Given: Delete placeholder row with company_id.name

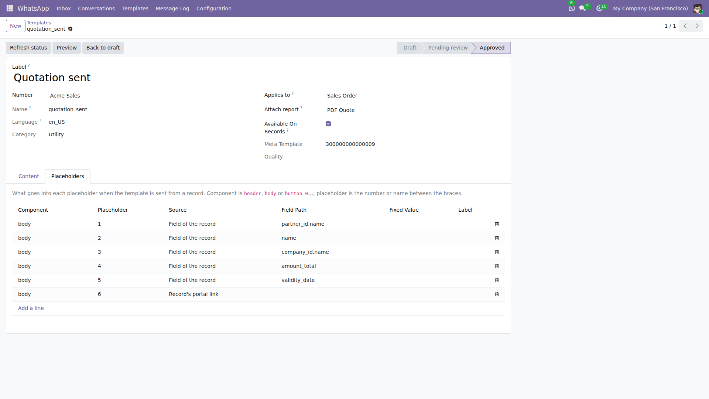Looking at the screenshot, I should coord(497,252).
